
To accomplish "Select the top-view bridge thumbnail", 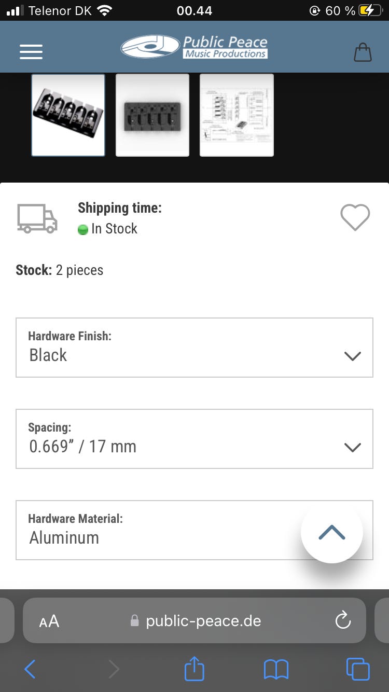I will (x=152, y=115).
